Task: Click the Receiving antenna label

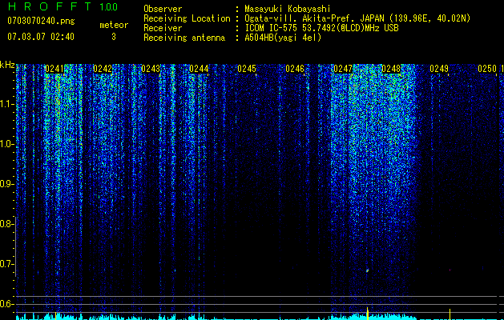Action: [184, 38]
